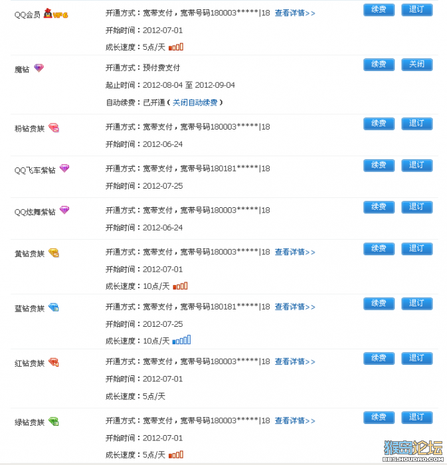The width and height of the screenshot is (447, 465).
Task: Click the QQ炫舞紫钻 service name
Action: point(35,212)
